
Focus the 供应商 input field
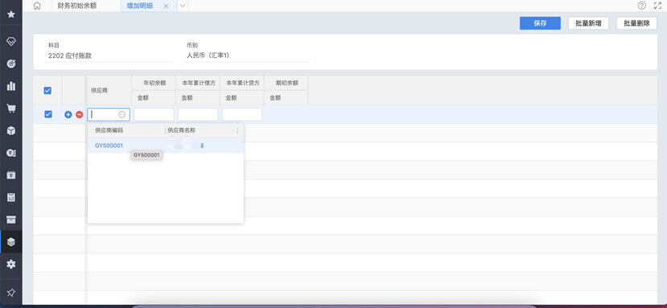[109, 114]
